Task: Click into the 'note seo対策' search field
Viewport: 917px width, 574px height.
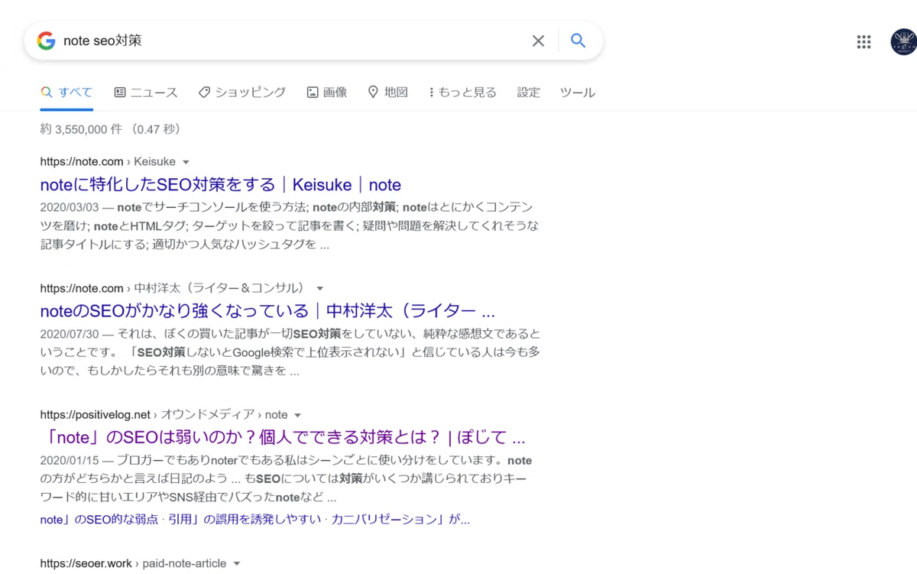Action: point(290,41)
